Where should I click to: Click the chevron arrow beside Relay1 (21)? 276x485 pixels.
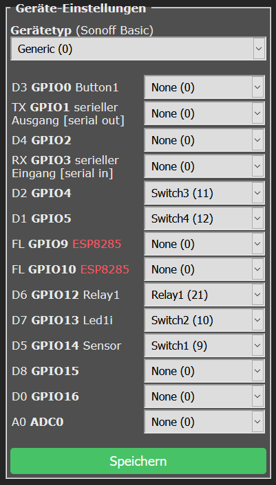pos(257,295)
